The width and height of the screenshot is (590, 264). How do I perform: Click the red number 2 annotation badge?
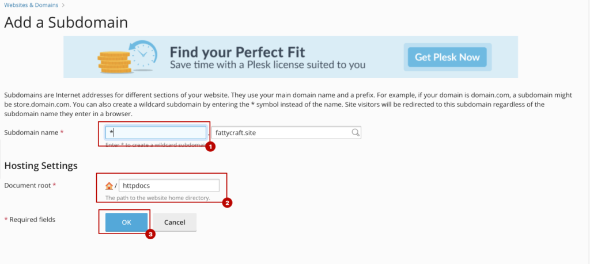coord(227,203)
